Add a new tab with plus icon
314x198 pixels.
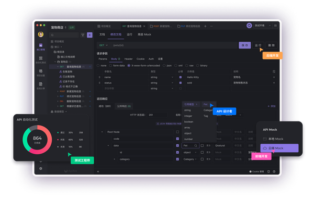click(205, 26)
